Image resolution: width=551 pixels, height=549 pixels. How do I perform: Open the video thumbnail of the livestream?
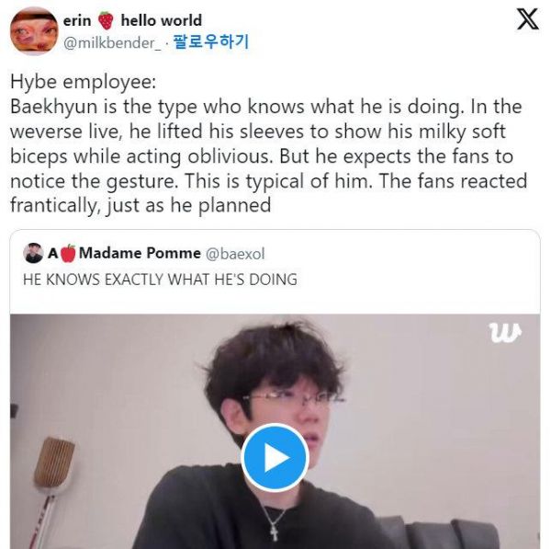pyautogui.click(x=275, y=431)
